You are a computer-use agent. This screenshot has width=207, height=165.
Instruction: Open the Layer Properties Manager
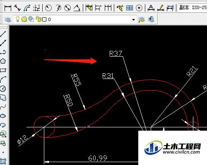(8, 19)
